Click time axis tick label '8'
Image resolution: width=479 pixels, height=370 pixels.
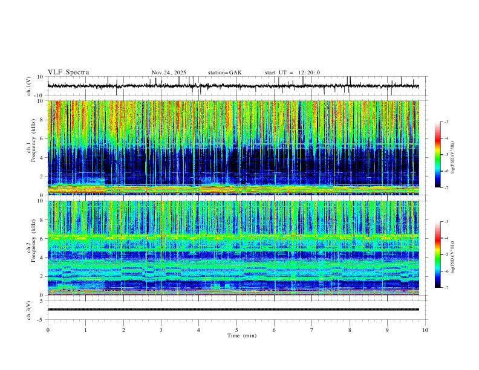coord(350,330)
